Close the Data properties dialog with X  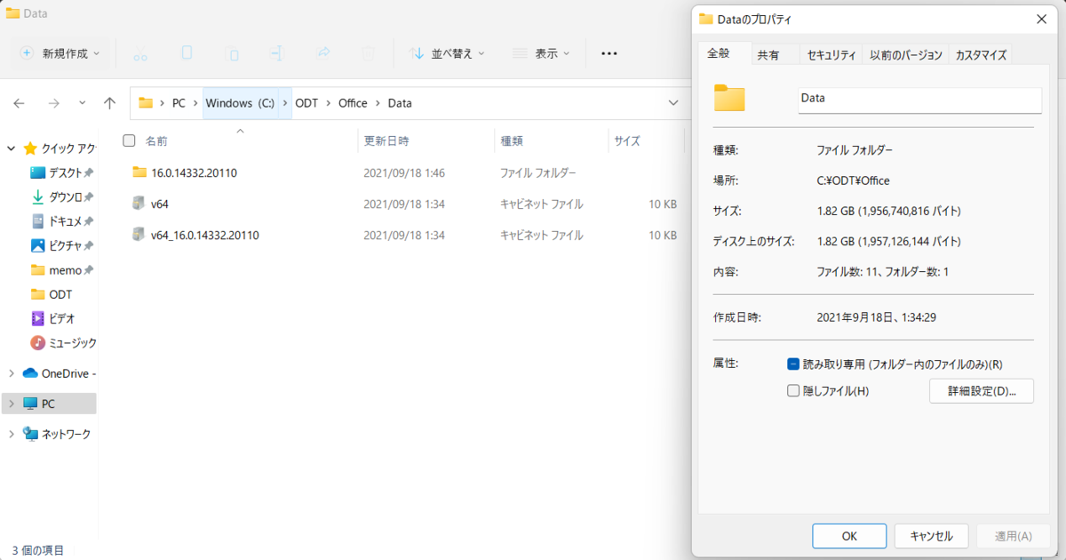tap(1041, 19)
